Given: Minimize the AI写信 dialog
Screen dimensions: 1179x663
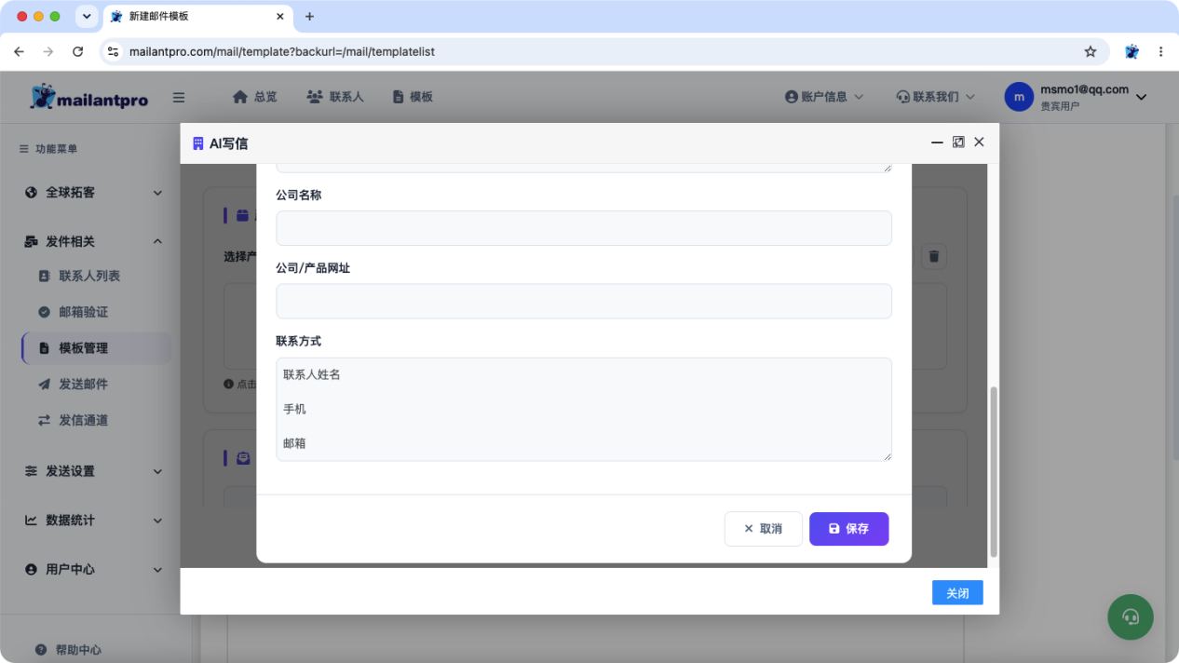Looking at the screenshot, I should click(937, 142).
